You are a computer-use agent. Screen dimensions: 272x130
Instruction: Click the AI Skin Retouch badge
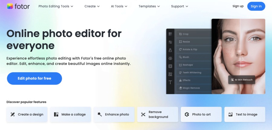242,80
